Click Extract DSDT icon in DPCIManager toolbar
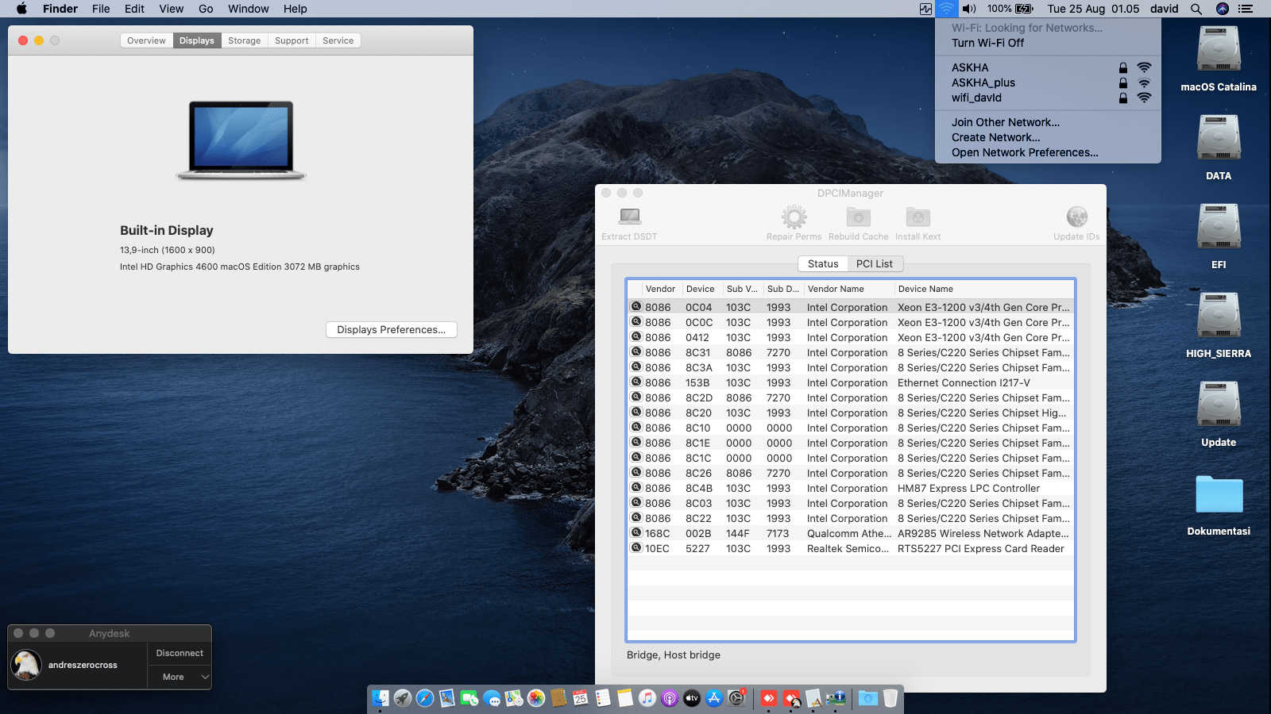This screenshot has height=714, width=1271. [630, 217]
